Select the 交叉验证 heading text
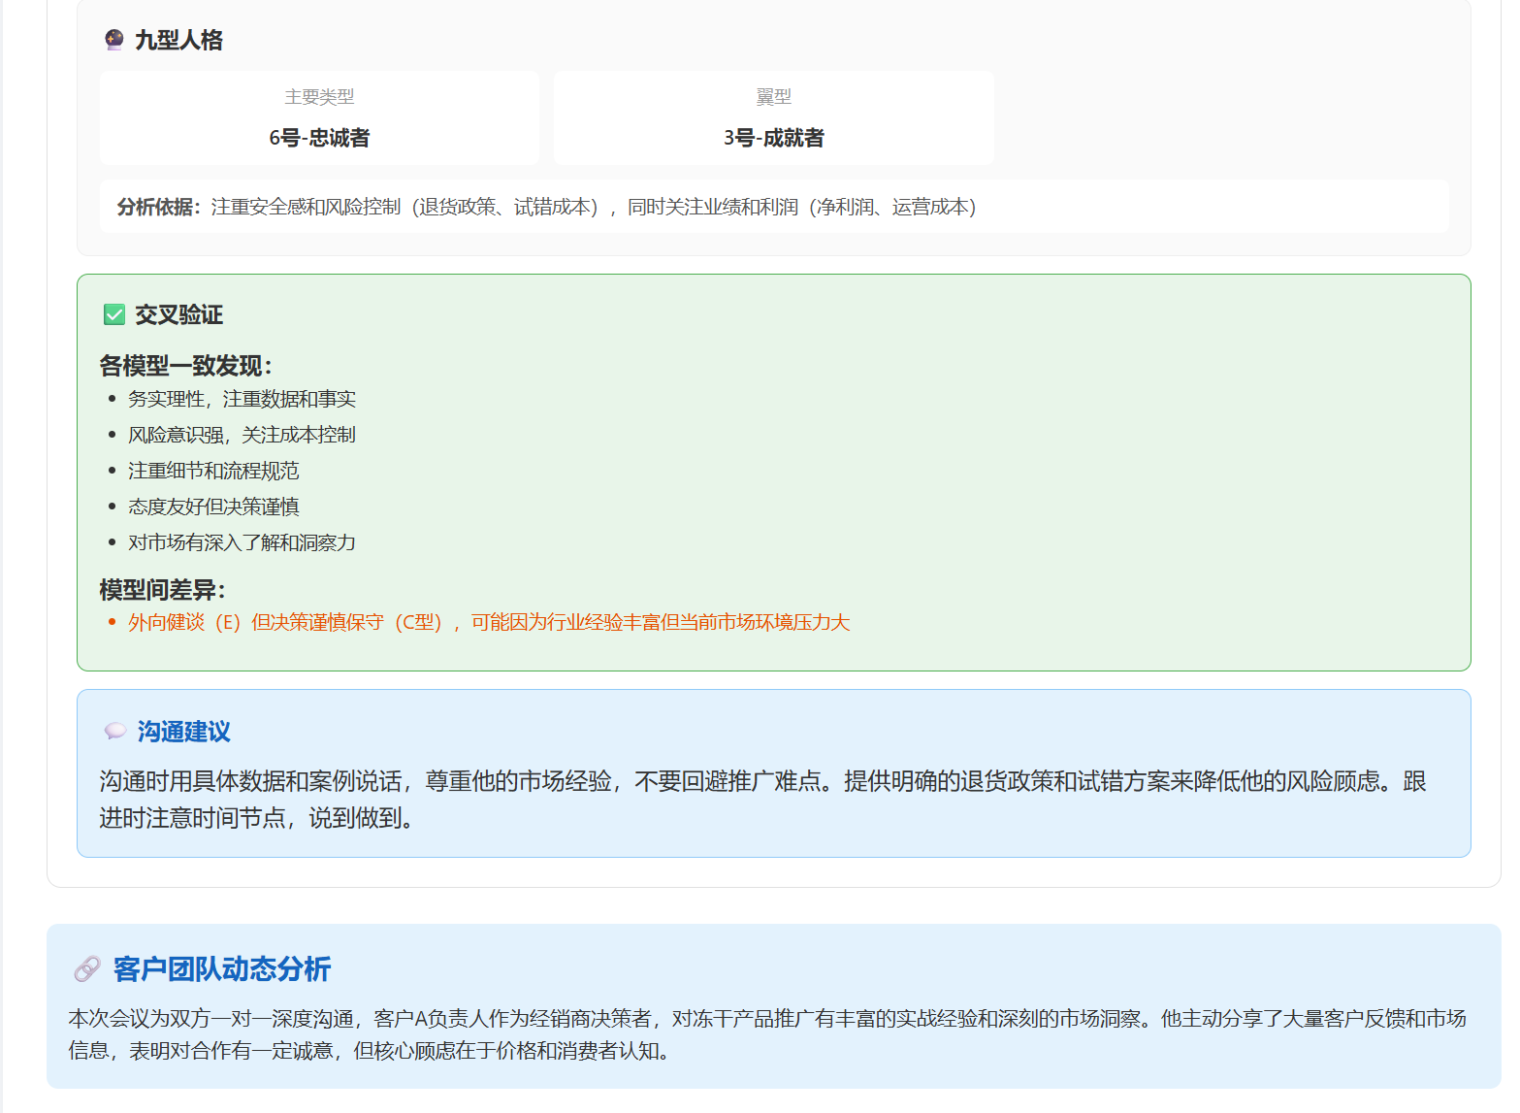 click(x=178, y=314)
